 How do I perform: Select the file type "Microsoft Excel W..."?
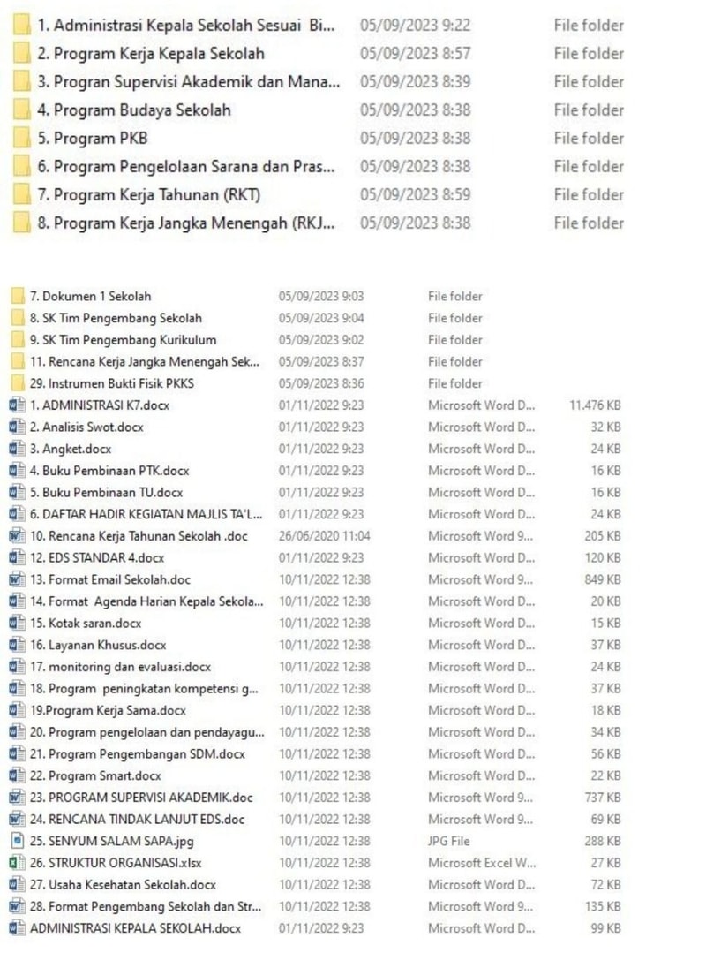tap(482, 863)
